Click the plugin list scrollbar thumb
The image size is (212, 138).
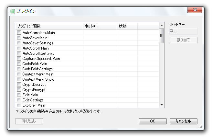point(162,36)
